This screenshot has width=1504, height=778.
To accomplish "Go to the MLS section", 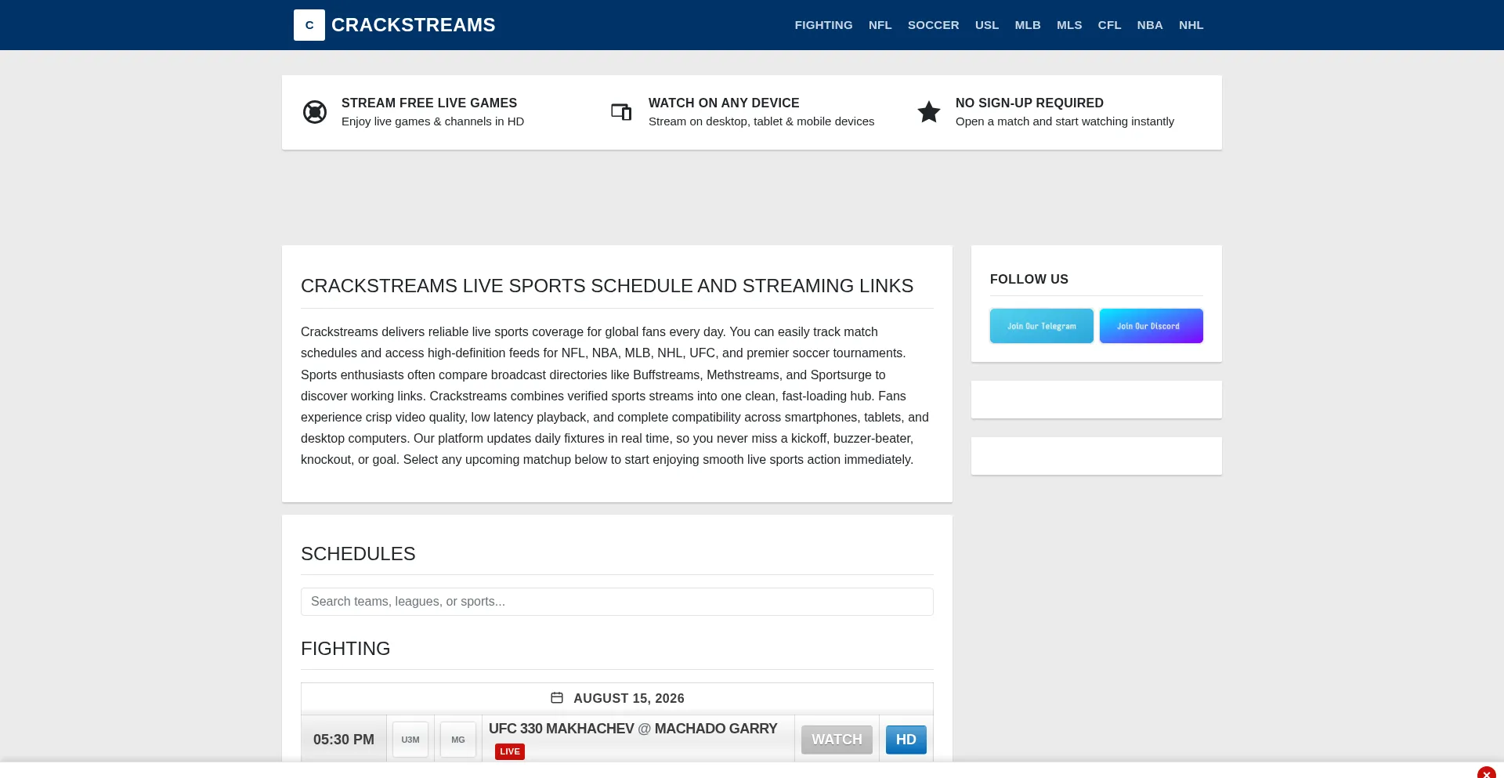I will click(1069, 25).
